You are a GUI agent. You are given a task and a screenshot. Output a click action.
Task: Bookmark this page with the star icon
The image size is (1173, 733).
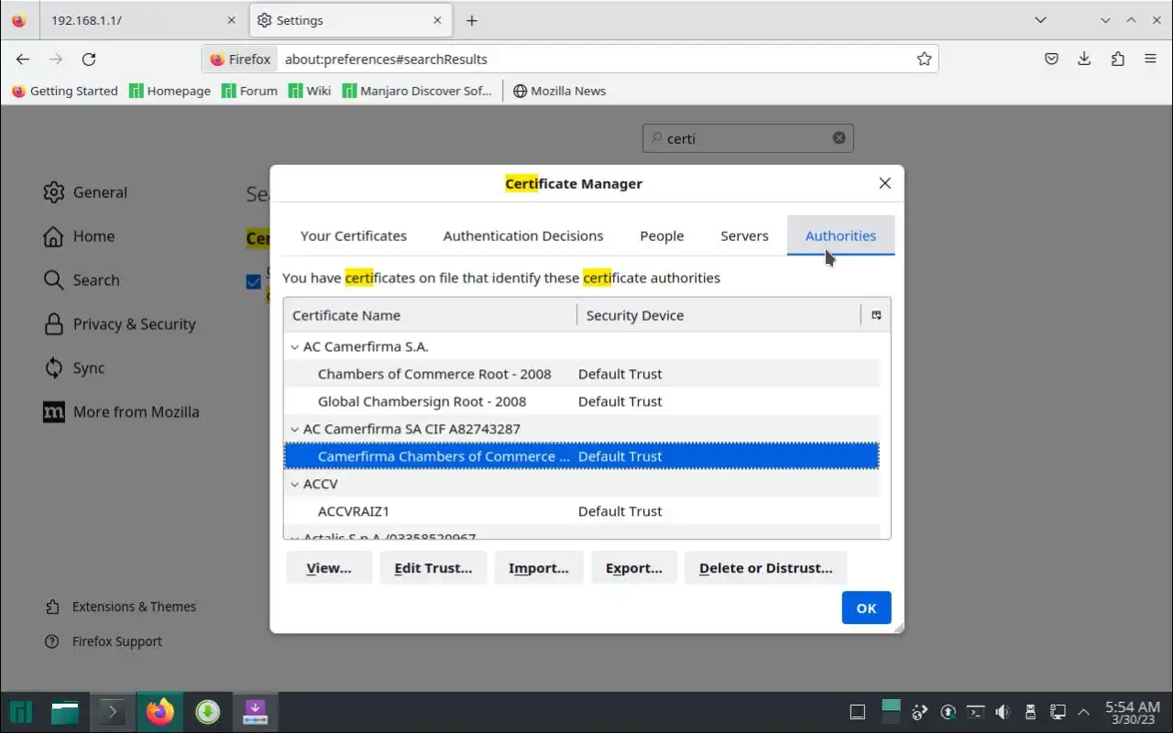[x=924, y=59]
